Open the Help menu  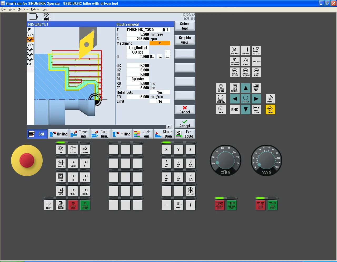pos(45,9)
